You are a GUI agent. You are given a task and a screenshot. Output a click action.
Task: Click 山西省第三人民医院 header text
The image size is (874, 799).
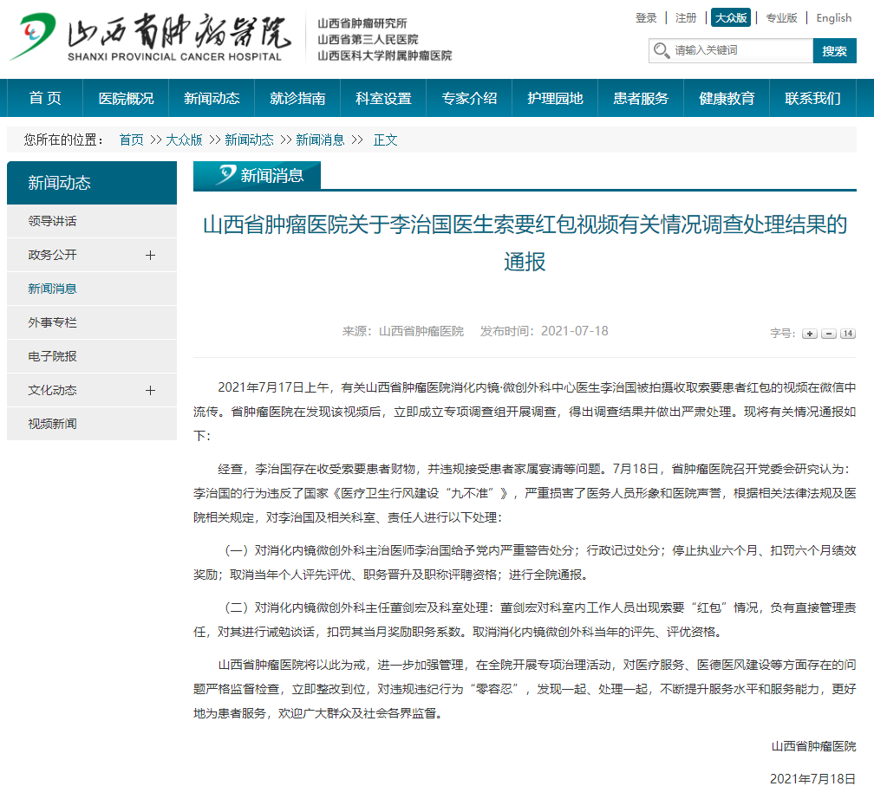(368, 40)
